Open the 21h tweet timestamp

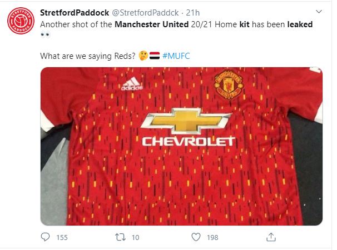(193, 13)
